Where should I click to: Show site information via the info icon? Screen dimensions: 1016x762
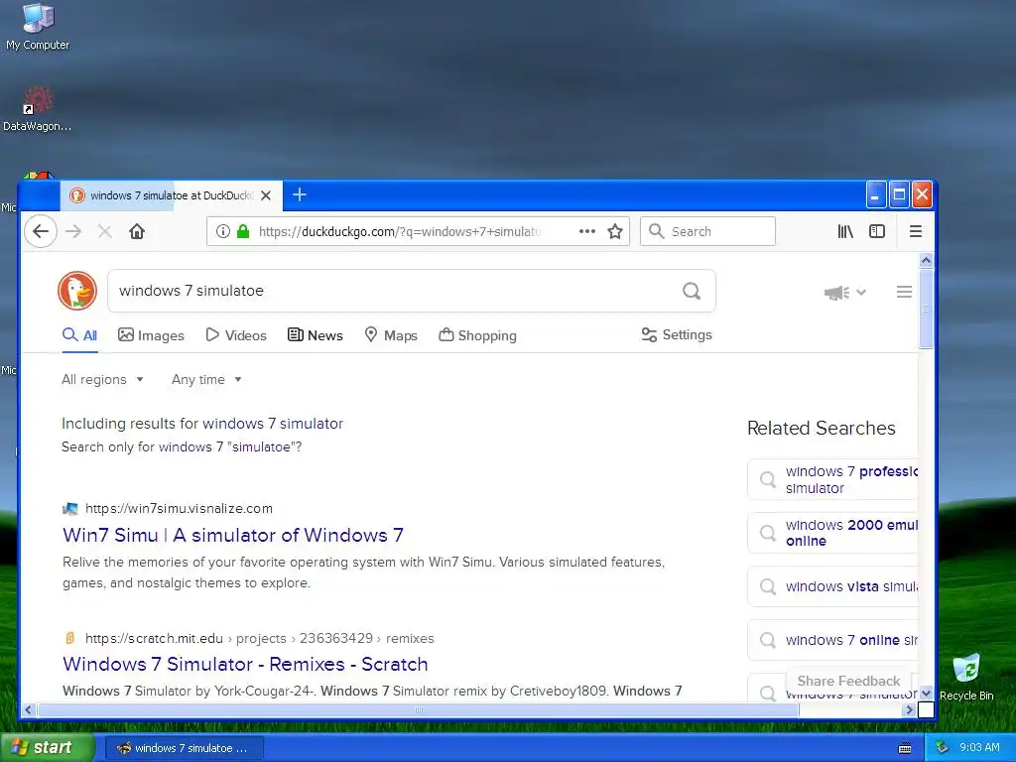click(223, 231)
